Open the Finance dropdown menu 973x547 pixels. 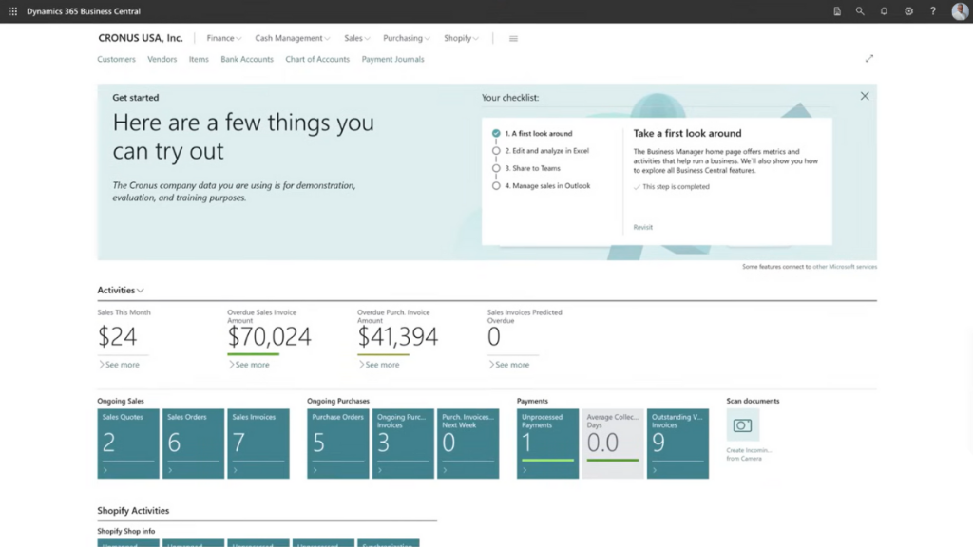tap(223, 38)
